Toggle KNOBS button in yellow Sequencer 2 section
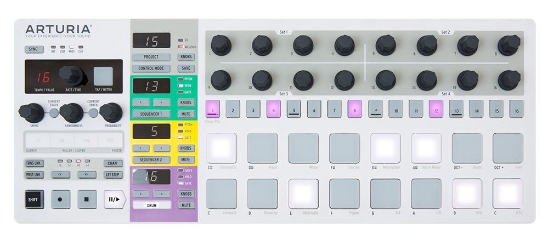The height and width of the screenshot is (245, 548). [187, 149]
